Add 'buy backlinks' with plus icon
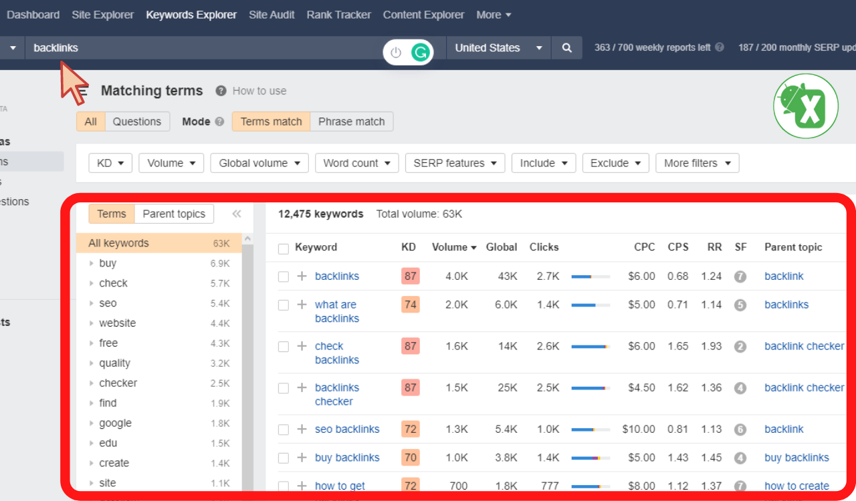Viewport: 856px width, 501px height. click(302, 458)
